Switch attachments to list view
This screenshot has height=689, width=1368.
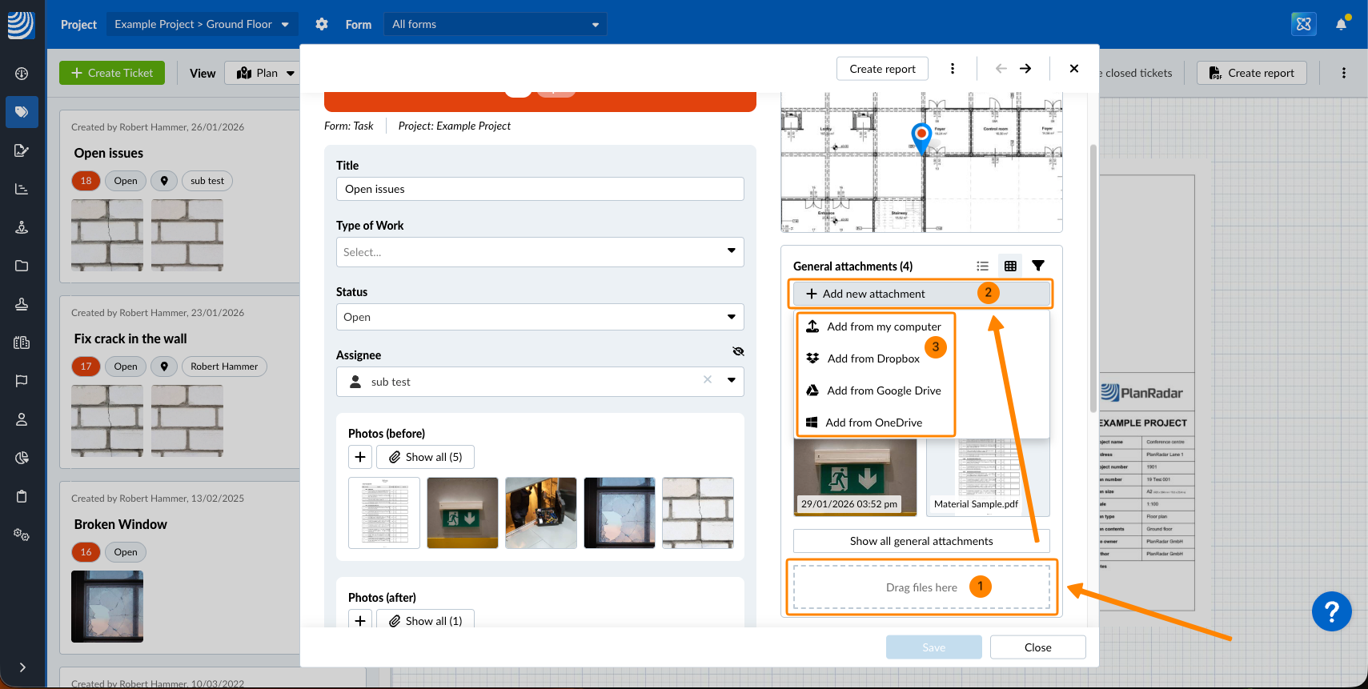coord(982,266)
